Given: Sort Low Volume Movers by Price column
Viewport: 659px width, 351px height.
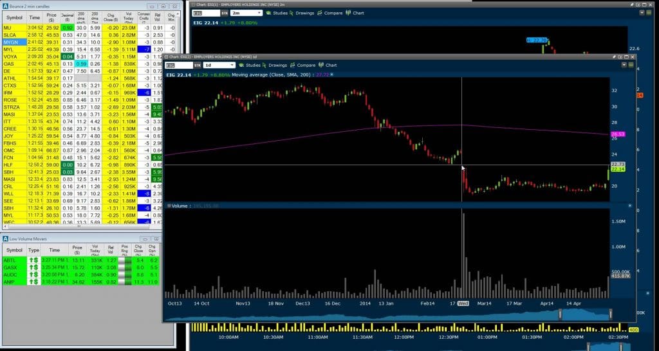Looking at the screenshot, I should pyautogui.click(x=77, y=249).
